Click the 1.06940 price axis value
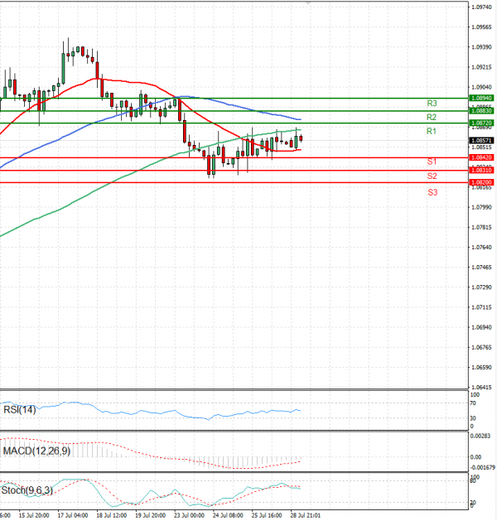 (482, 327)
